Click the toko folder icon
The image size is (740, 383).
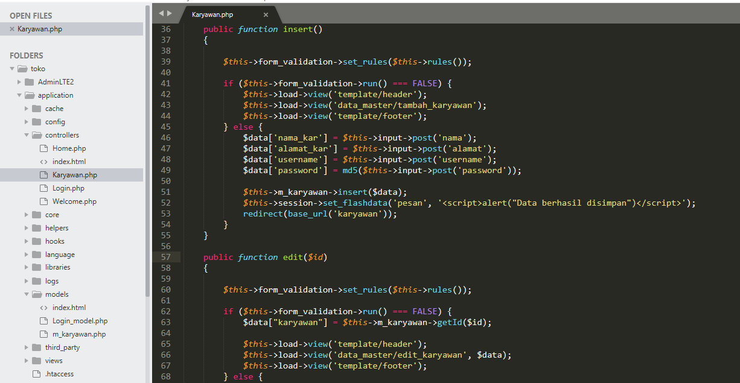(x=22, y=69)
